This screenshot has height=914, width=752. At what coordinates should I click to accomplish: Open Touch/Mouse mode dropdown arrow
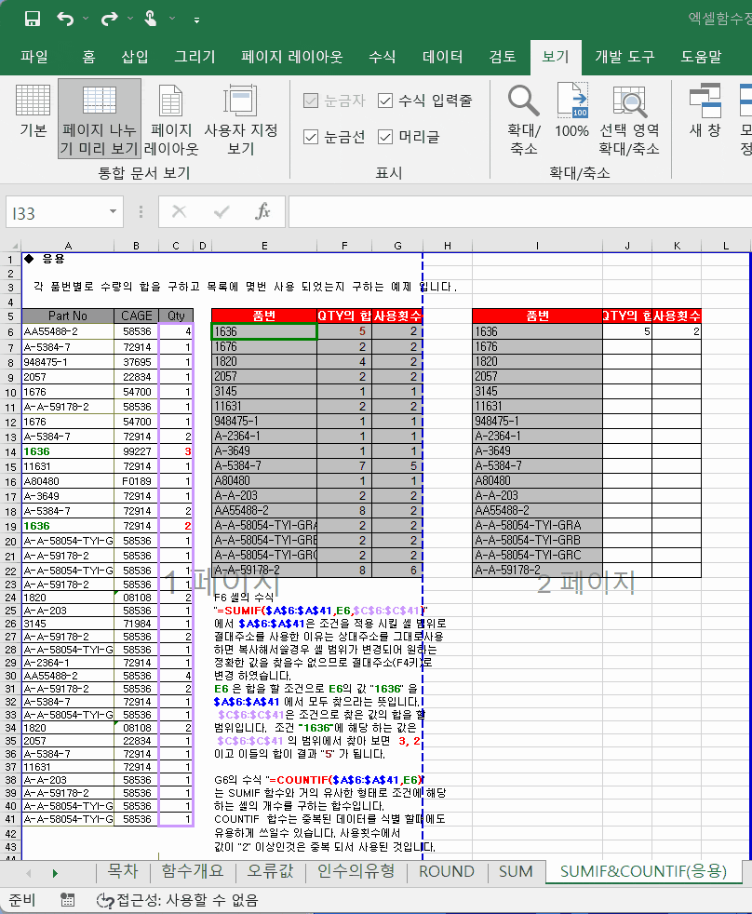coord(172,19)
